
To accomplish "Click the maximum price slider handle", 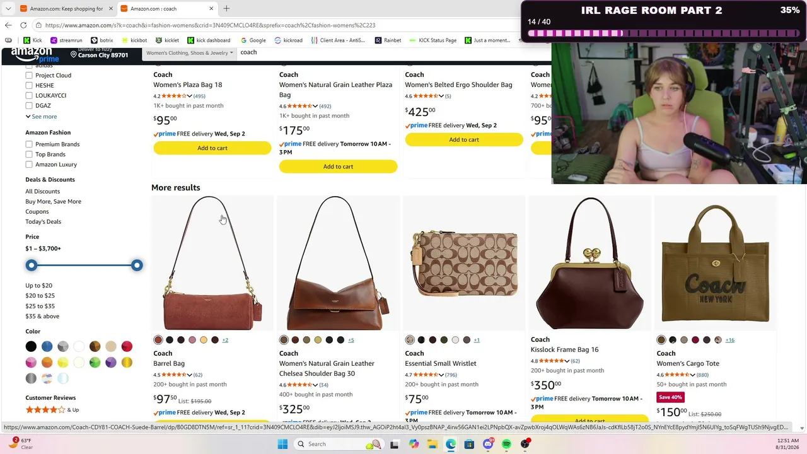I will [x=137, y=265].
